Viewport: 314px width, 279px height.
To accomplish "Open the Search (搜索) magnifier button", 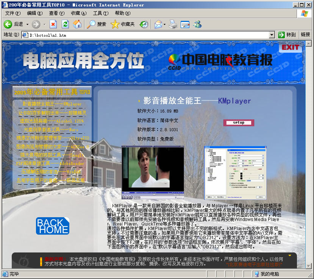I will (x=97, y=24).
